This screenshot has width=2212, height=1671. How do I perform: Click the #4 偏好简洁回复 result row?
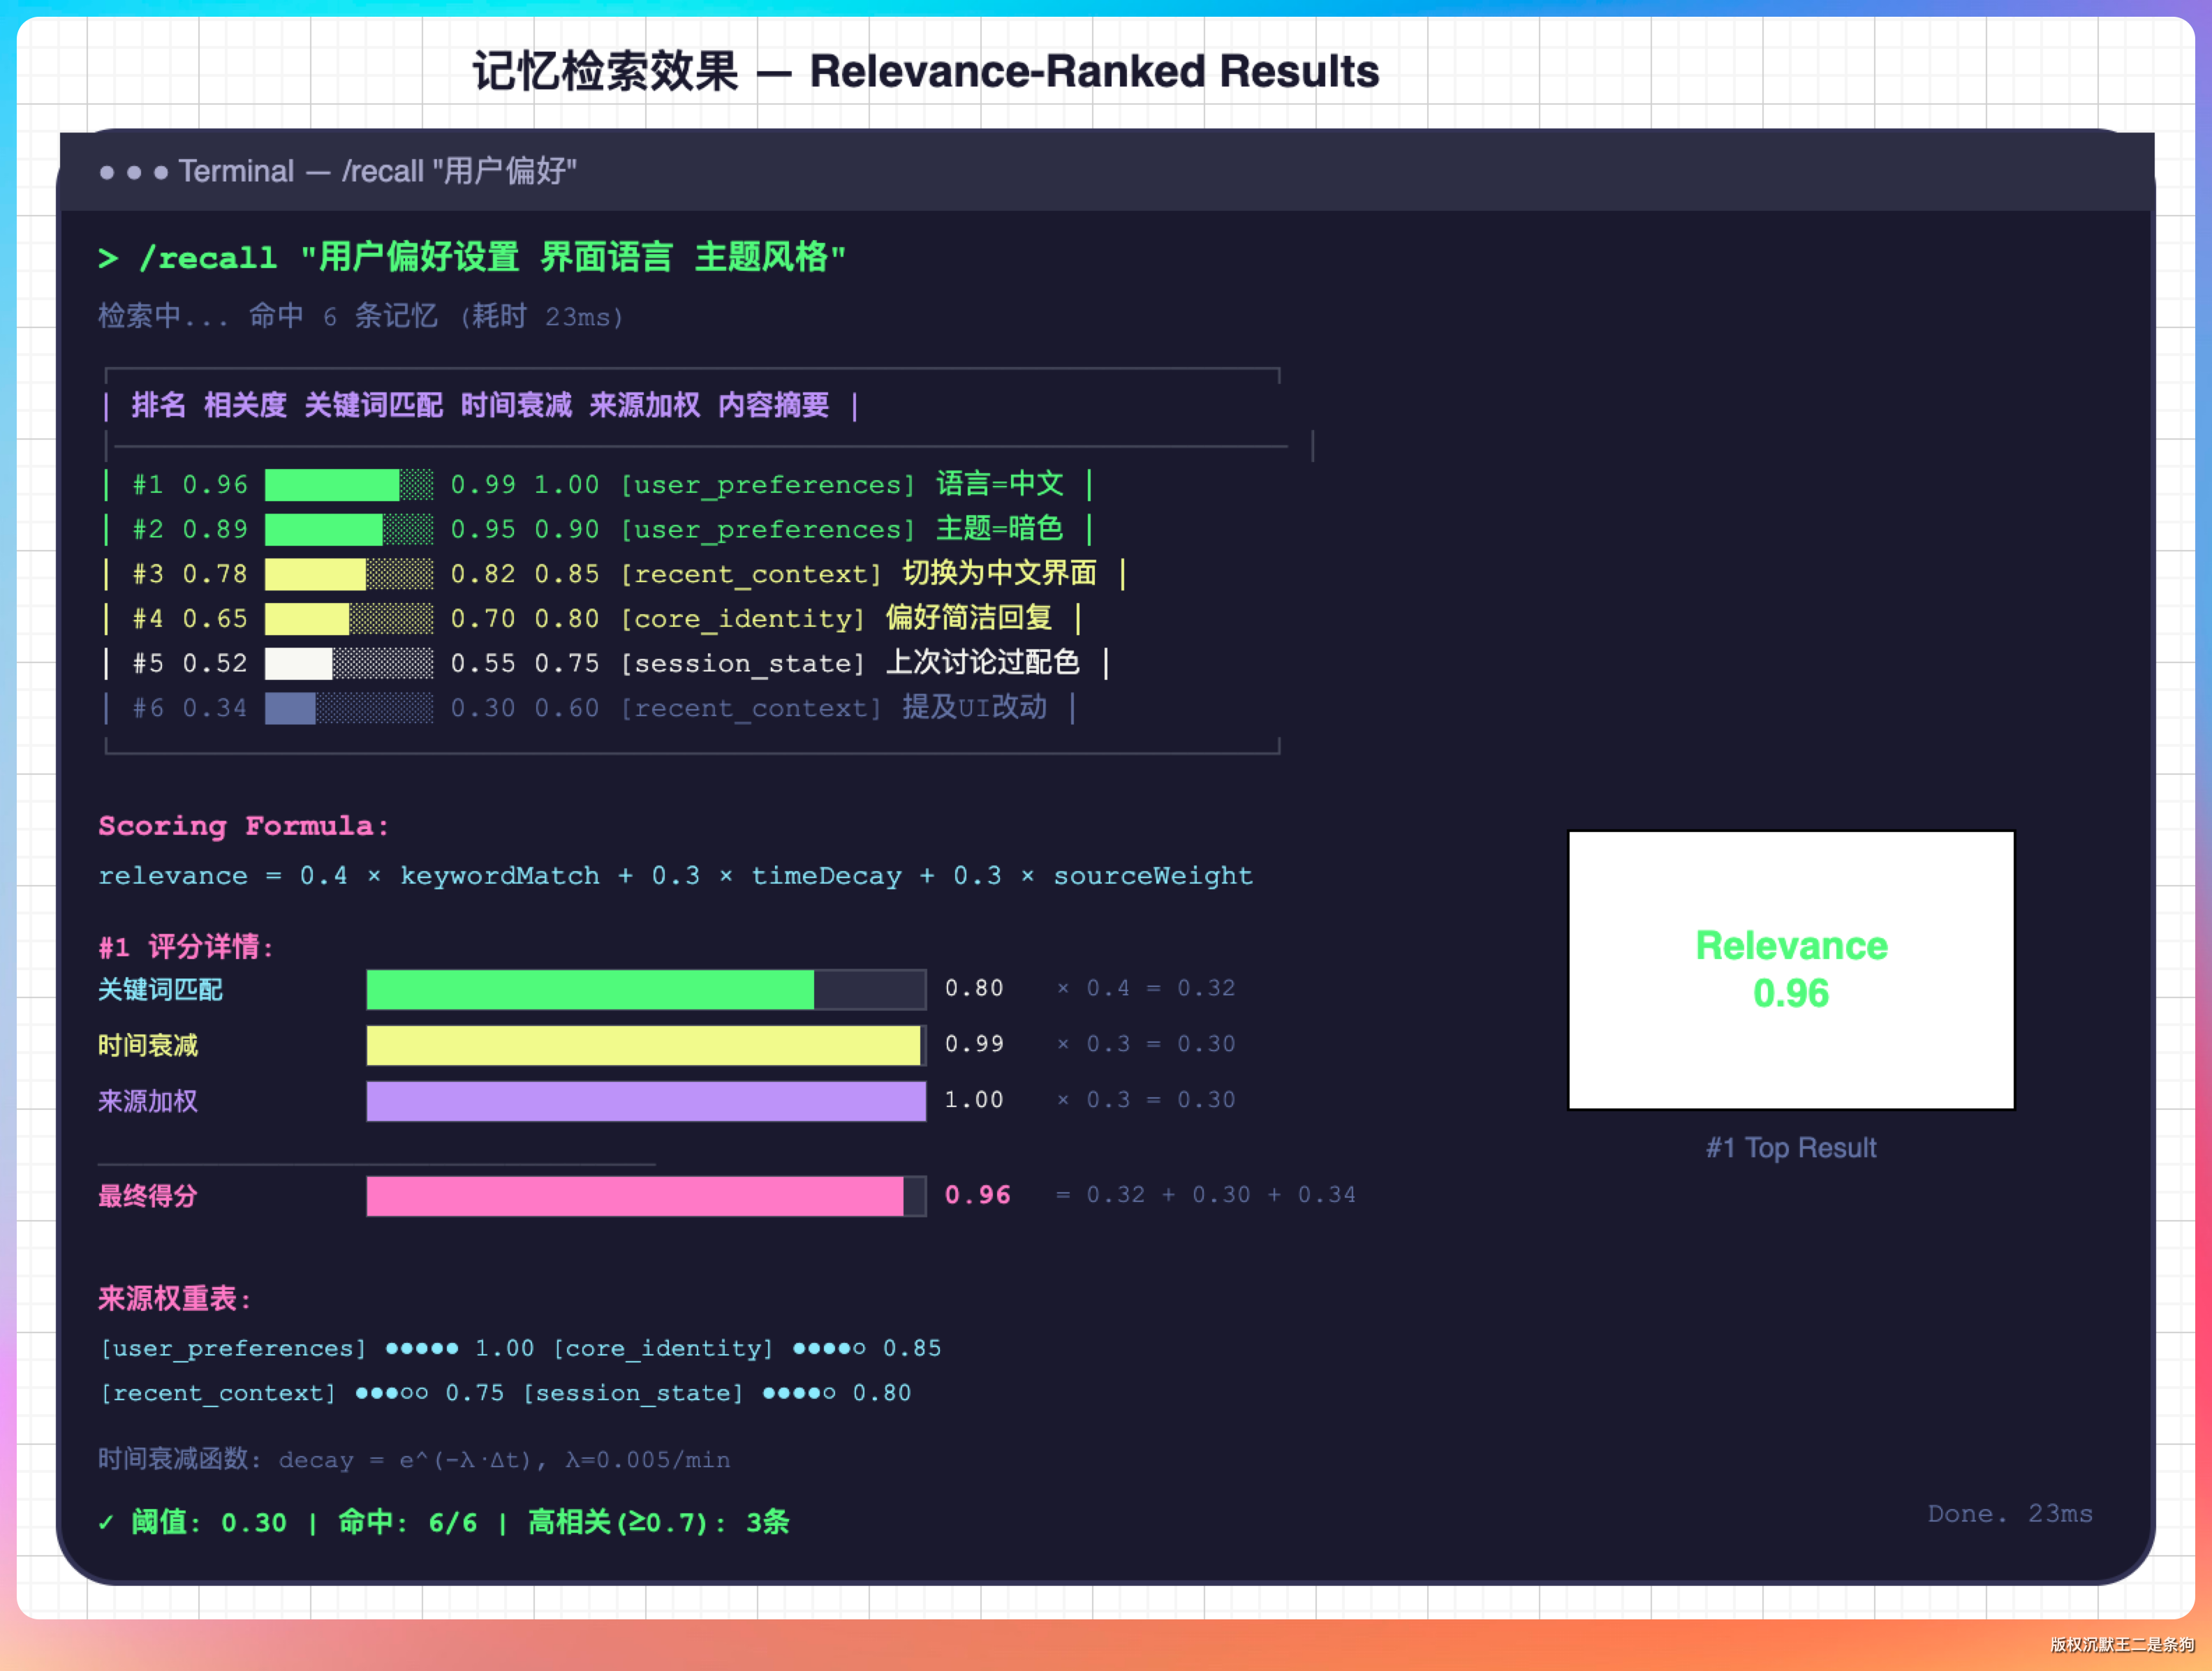coord(592,618)
